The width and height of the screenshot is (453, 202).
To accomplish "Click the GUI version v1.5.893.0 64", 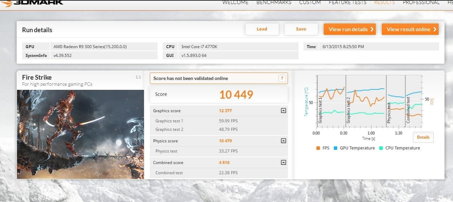I will (194, 55).
